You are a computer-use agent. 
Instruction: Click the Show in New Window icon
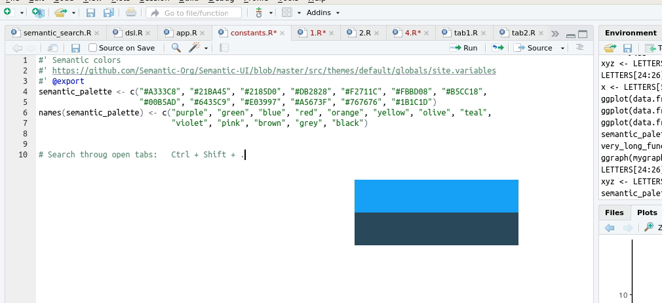click(52, 48)
